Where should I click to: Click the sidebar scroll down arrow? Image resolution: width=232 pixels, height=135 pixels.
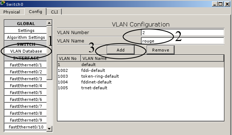pyautogui.click(x=49, y=128)
